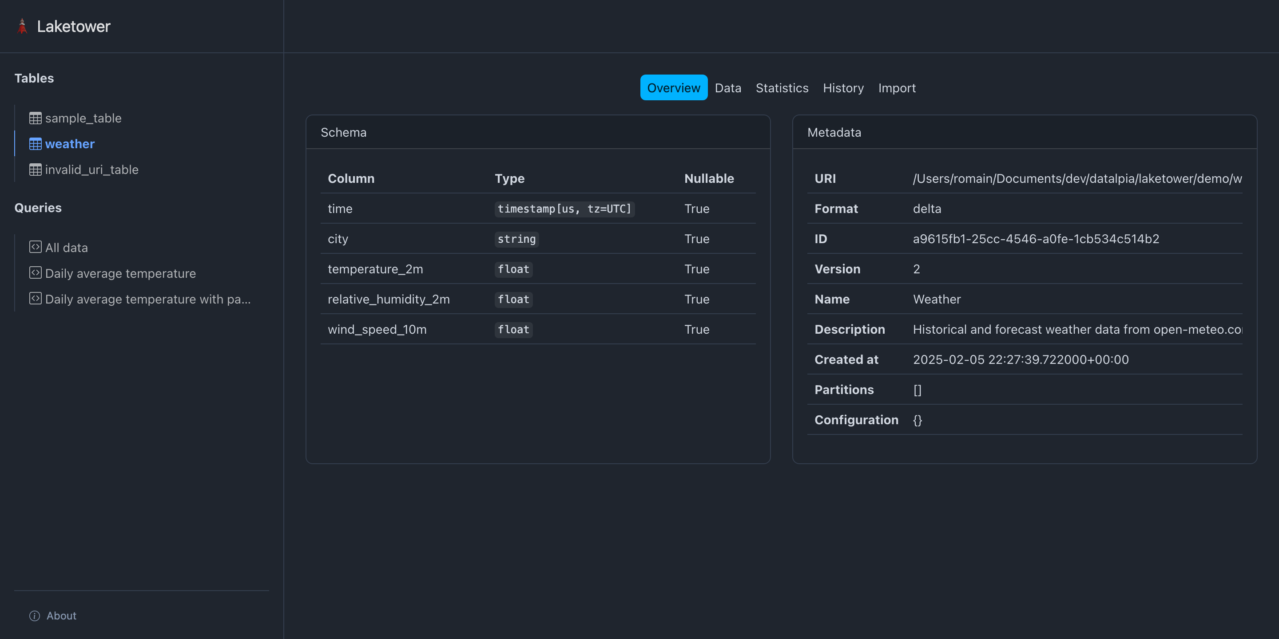Switch to the Data tab

click(728, 88)
